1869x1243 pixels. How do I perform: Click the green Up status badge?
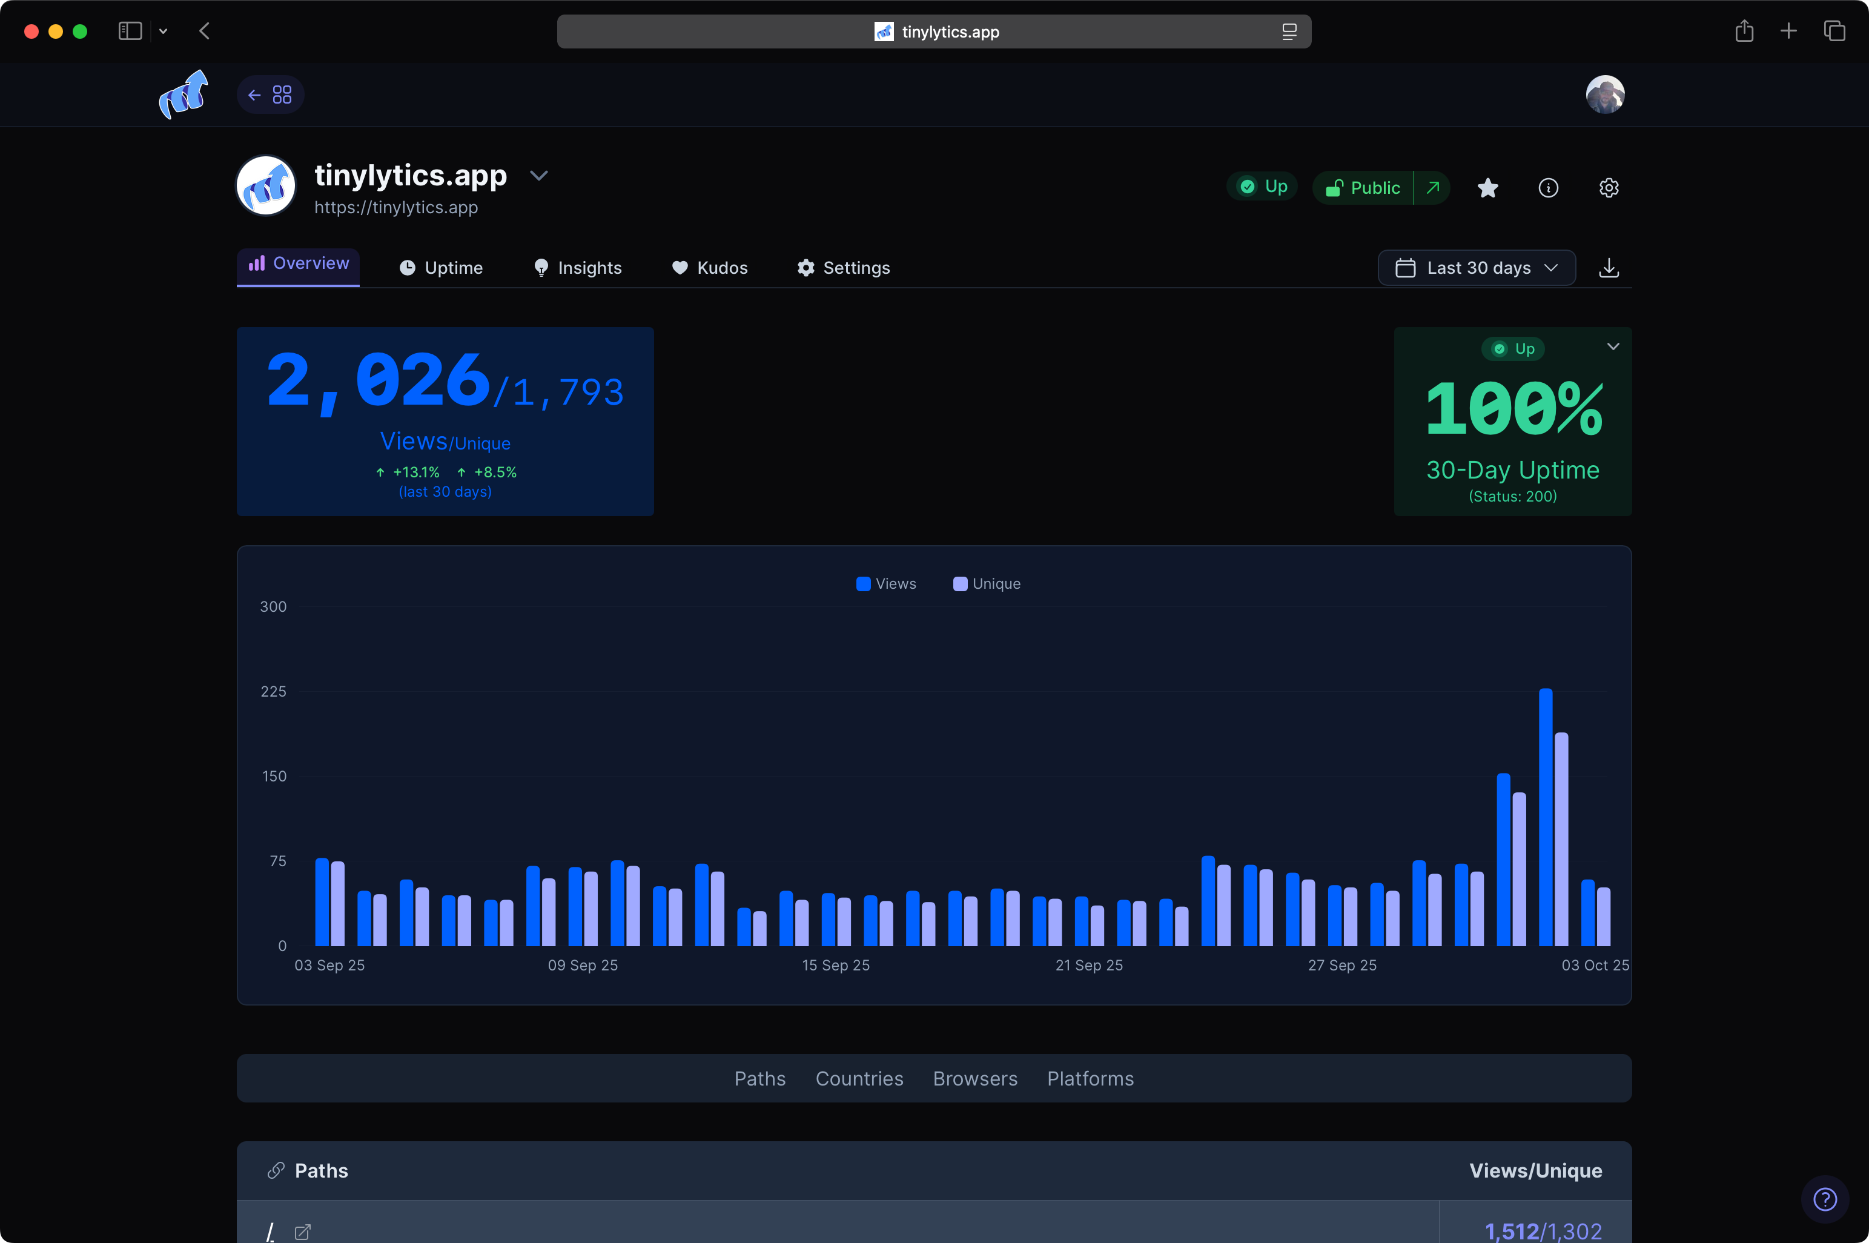click(x=1263, y=187)
